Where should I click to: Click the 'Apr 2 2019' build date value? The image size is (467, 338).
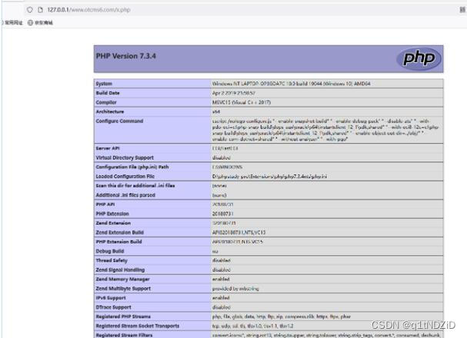234,93
